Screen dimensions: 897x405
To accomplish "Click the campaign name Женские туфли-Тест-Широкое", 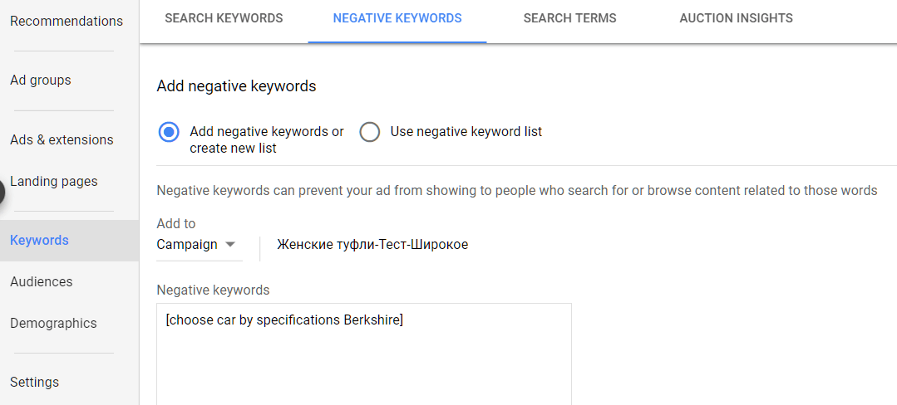I will [x=372, y=245].
